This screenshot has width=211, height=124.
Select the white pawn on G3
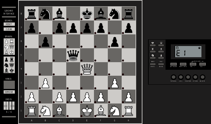115,83
